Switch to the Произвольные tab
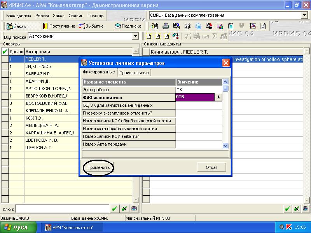 [134, 73]
